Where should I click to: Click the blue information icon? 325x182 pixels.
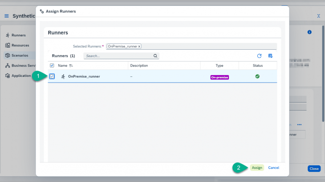(309, 32)
